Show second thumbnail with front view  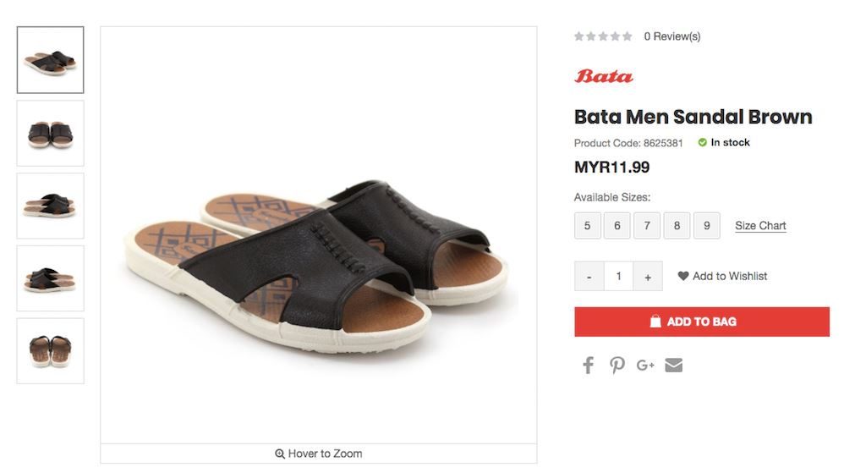tap(51, 133)
